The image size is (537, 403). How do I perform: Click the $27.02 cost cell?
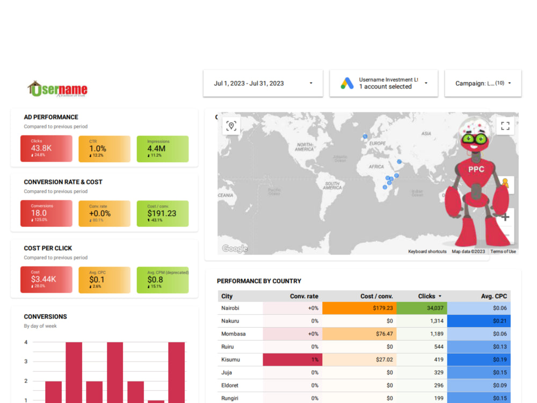[x=359, y=359]
